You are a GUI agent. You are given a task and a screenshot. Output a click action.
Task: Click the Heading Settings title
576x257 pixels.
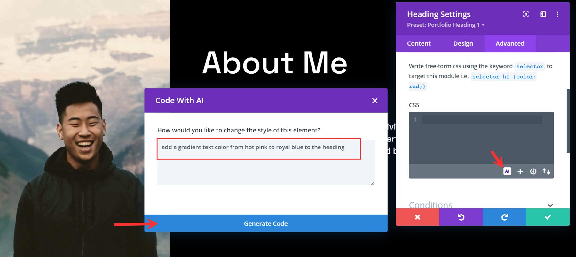pos(439,14)
